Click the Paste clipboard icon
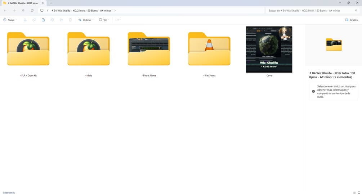 pyautogui.click(x=43, y=20)
